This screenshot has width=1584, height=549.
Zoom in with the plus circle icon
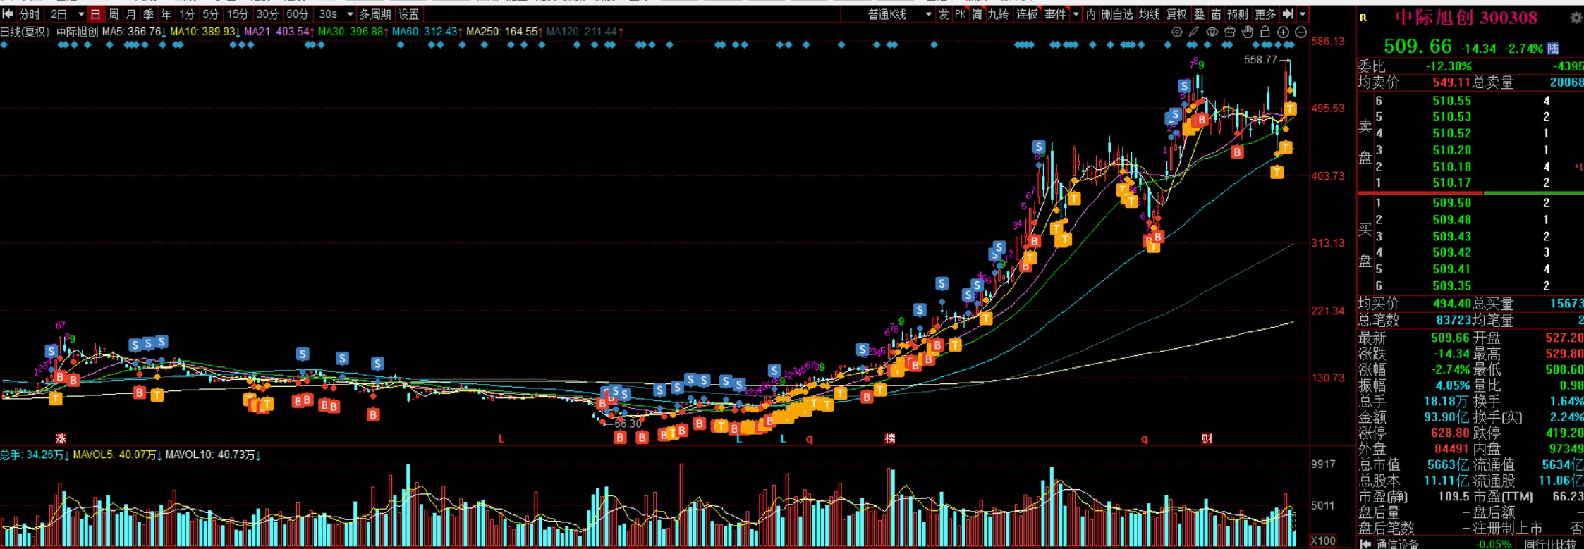click(1283, 32)
